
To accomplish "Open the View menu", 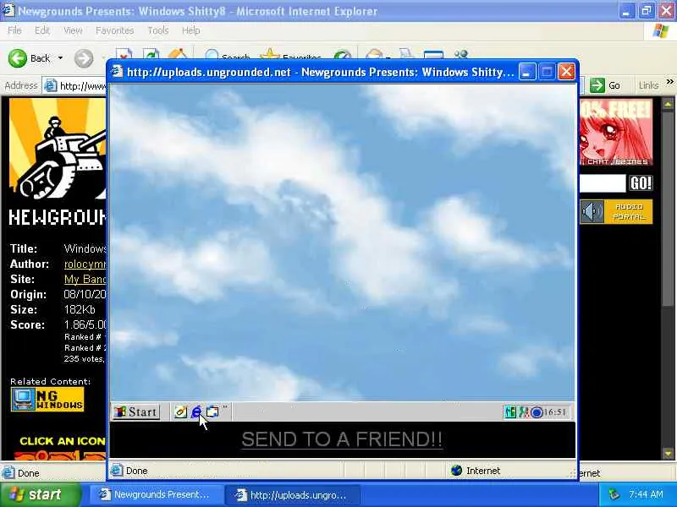I will pyautogui.click(x=73, y=30).
